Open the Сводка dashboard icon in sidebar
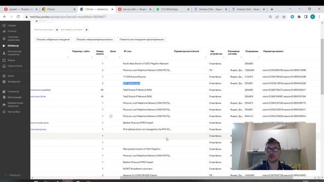This screenshot has width=324, height=182. click(x=4, y=25)
